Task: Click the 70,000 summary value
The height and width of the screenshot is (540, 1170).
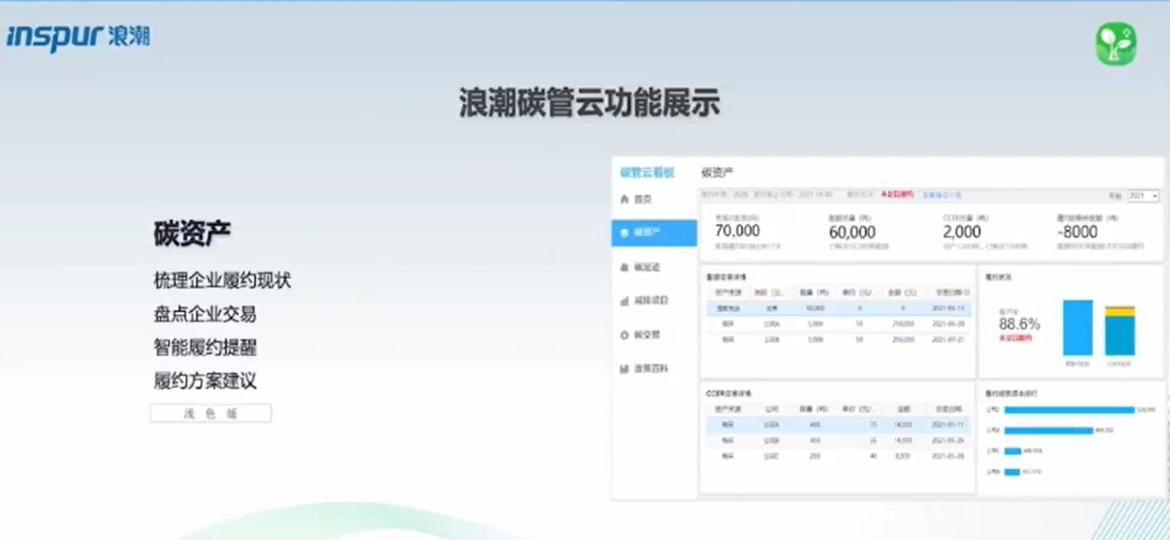Action: 737,231
